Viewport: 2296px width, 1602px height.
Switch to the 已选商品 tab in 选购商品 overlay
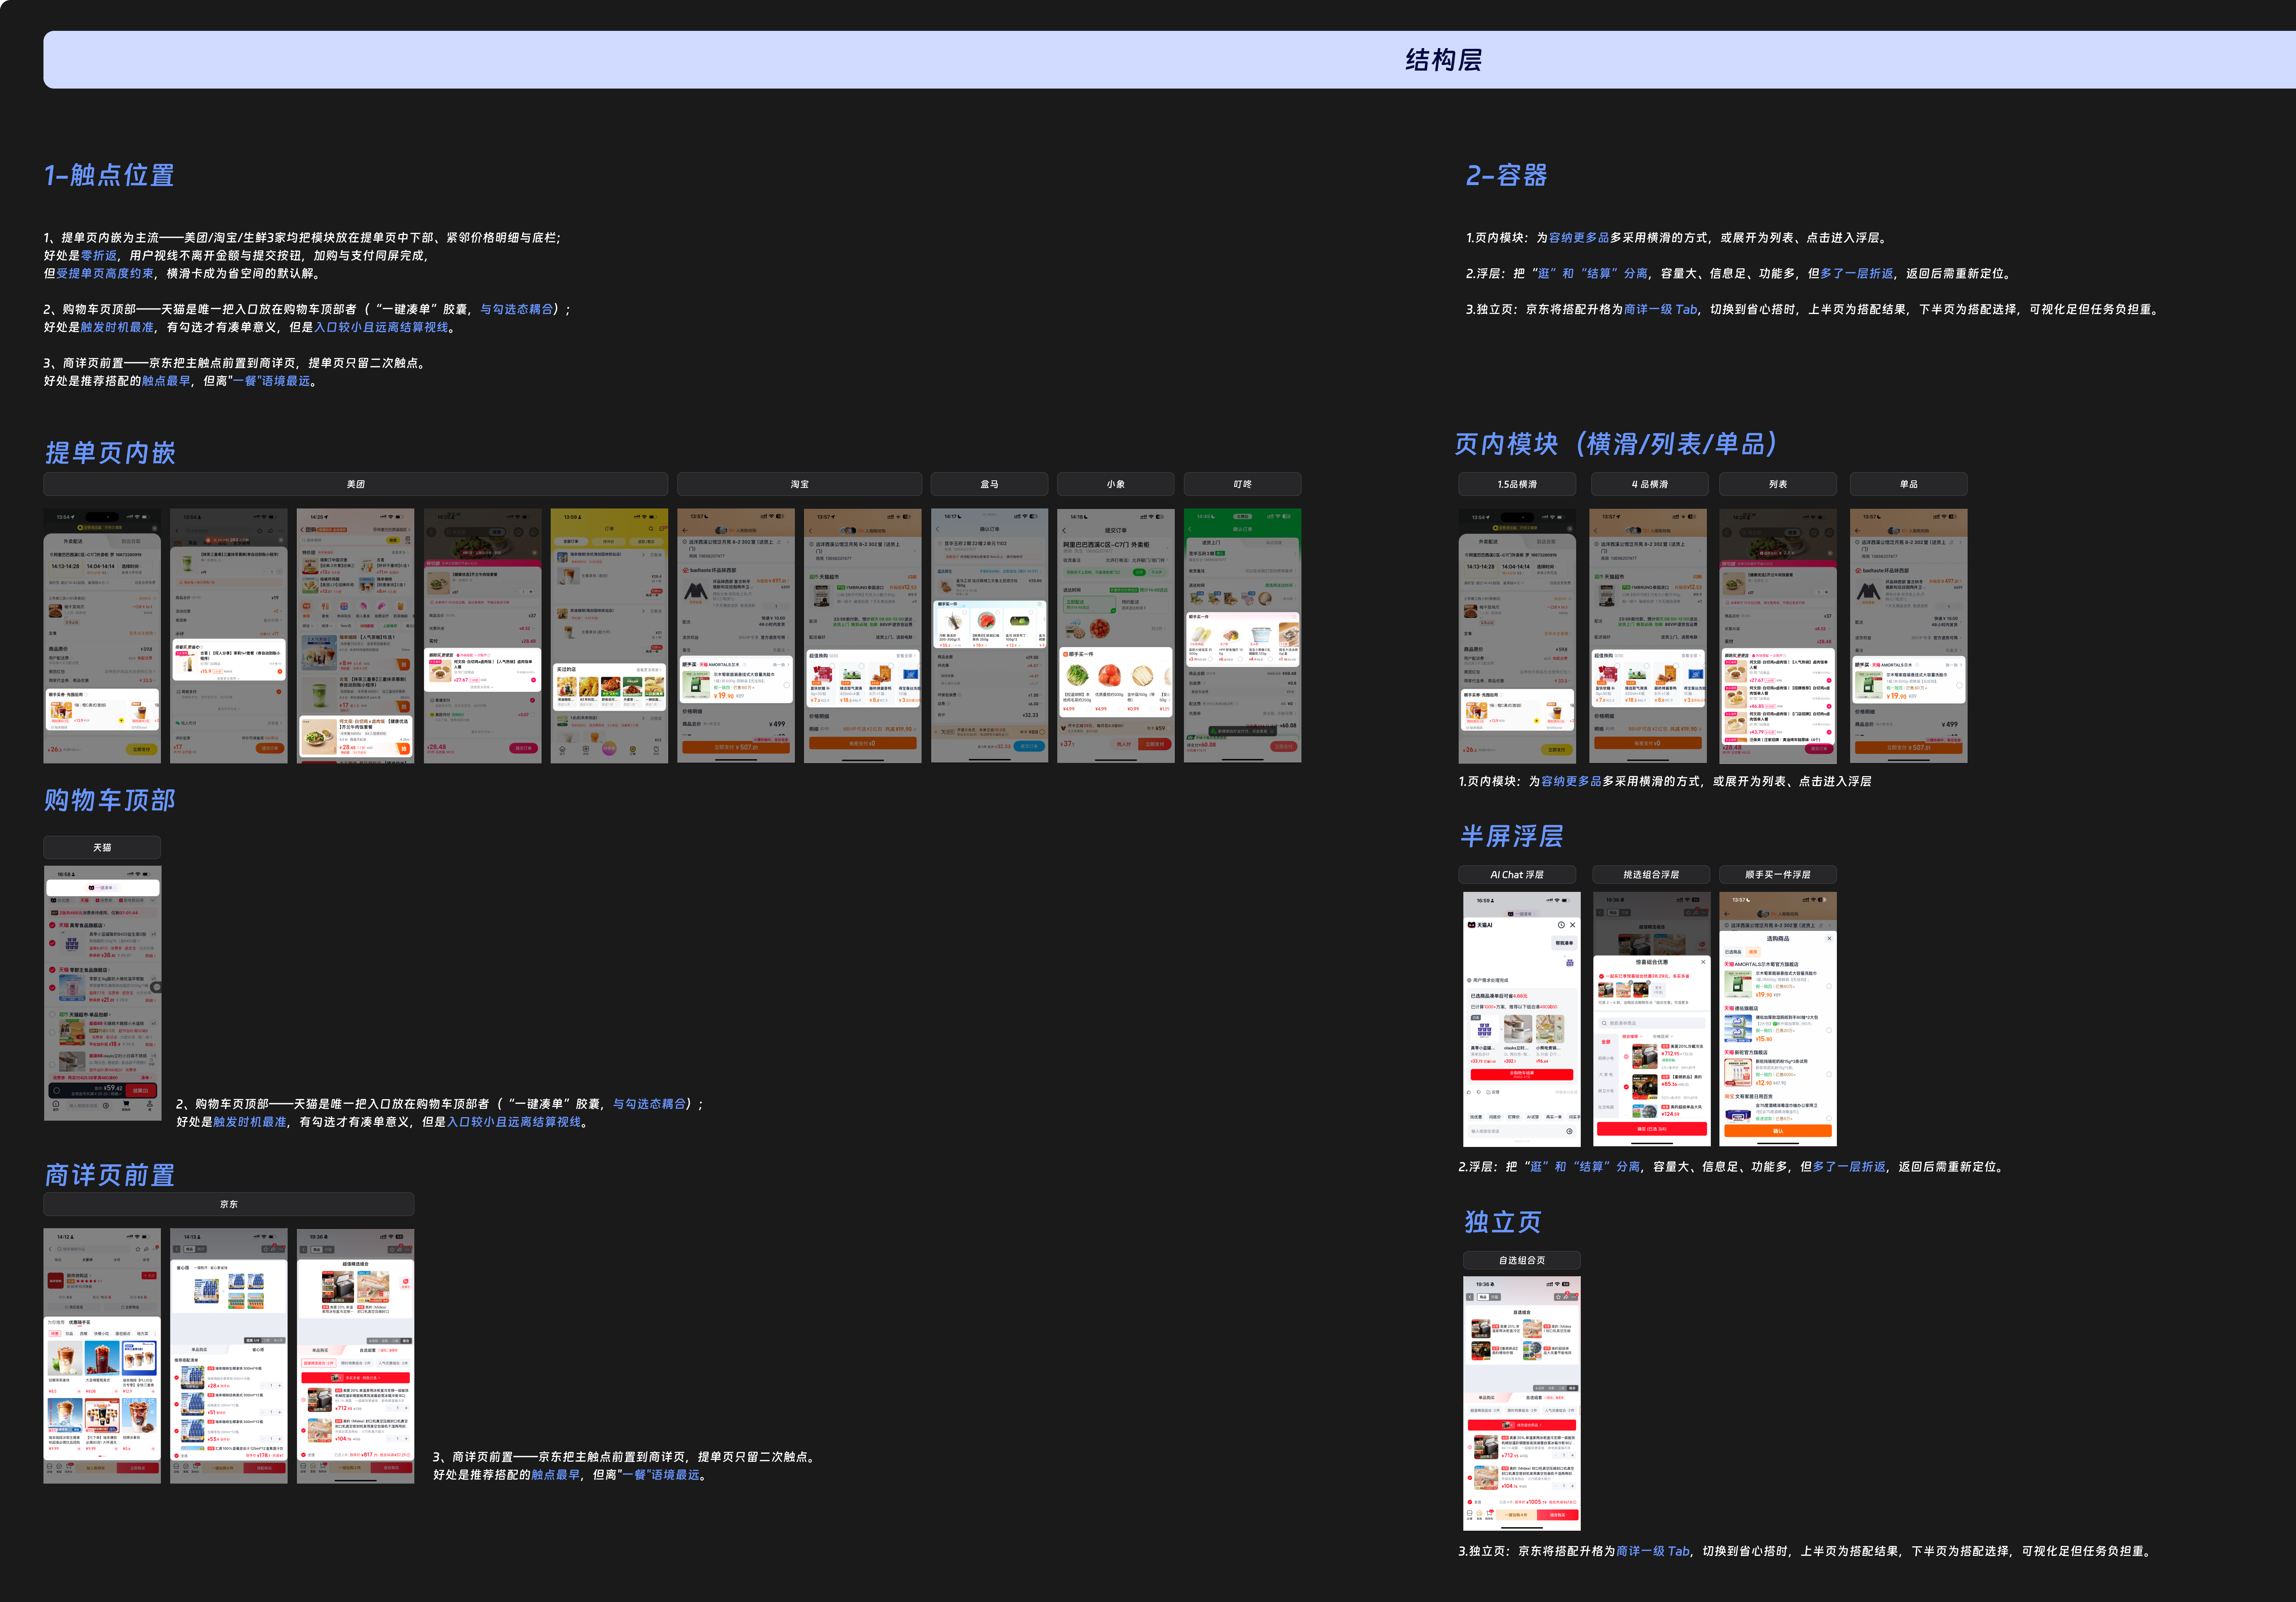point(1733,952)
